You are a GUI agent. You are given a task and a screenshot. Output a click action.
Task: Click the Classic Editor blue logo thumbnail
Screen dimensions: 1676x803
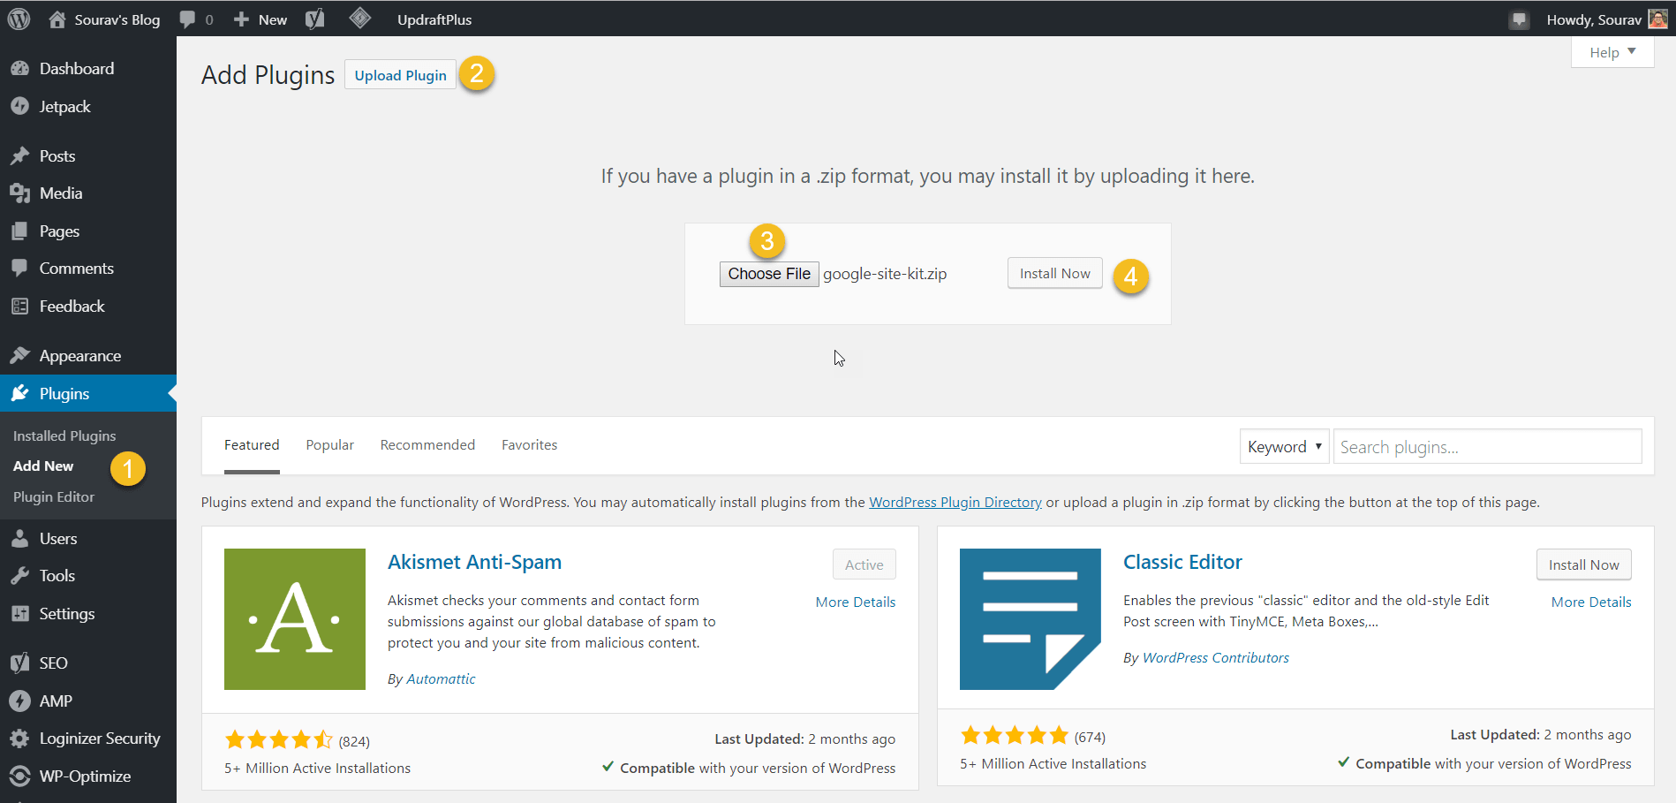point(1031,619)
